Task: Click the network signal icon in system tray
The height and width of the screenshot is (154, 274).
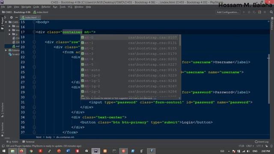Action: (x=244, y=151)
